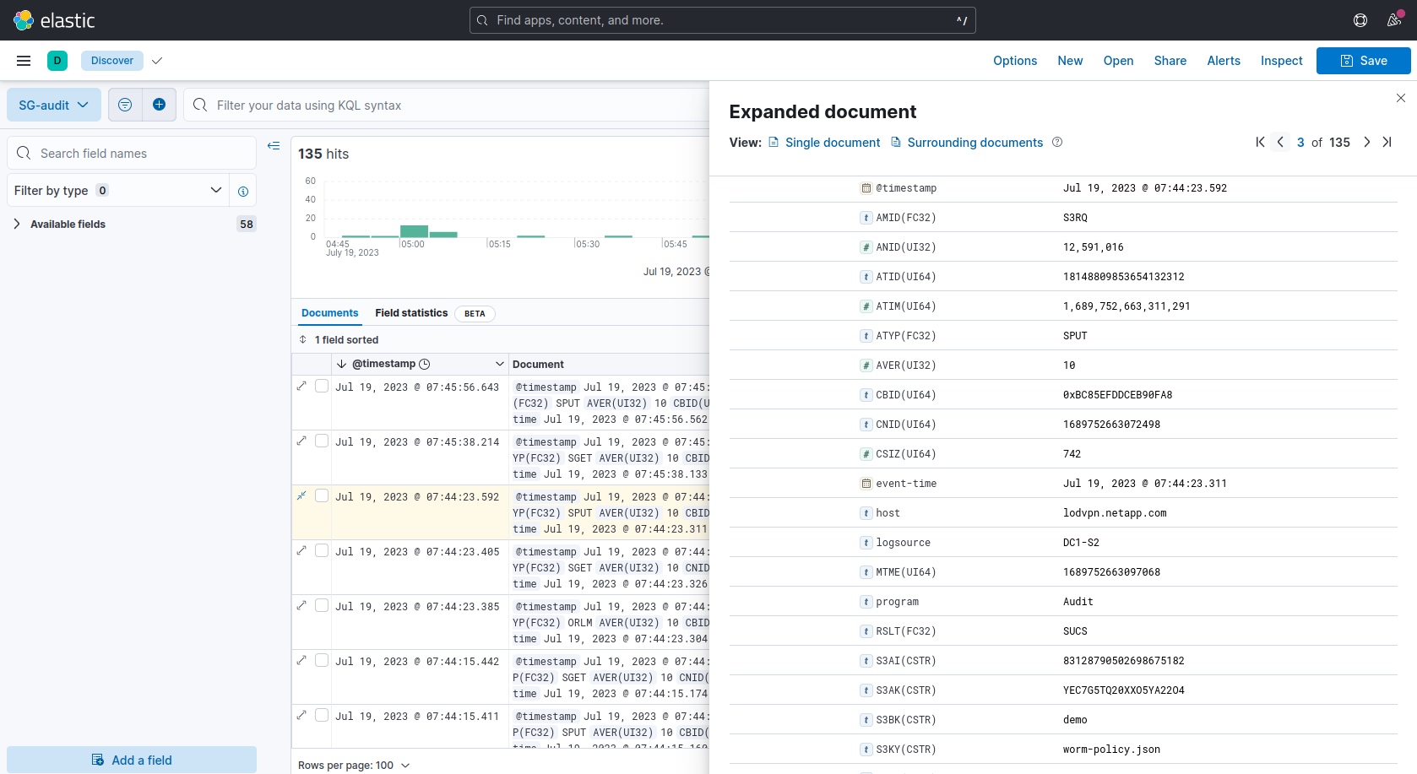
Task: Expand the 07:45:38.214 document row
Action: coord(301,441)
